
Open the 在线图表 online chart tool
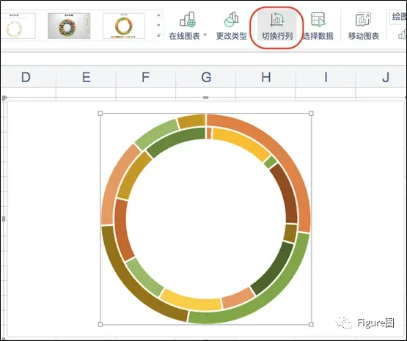pos(188,26)
